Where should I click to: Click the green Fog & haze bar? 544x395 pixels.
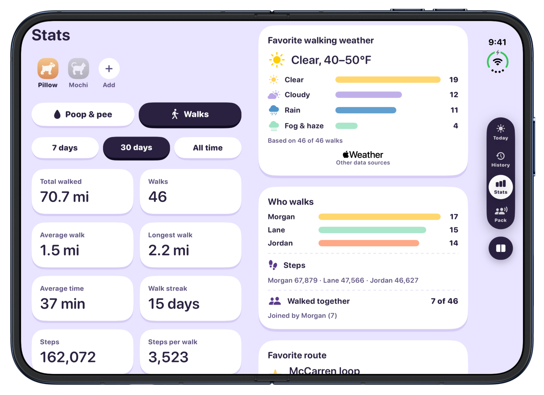[346, 126]
